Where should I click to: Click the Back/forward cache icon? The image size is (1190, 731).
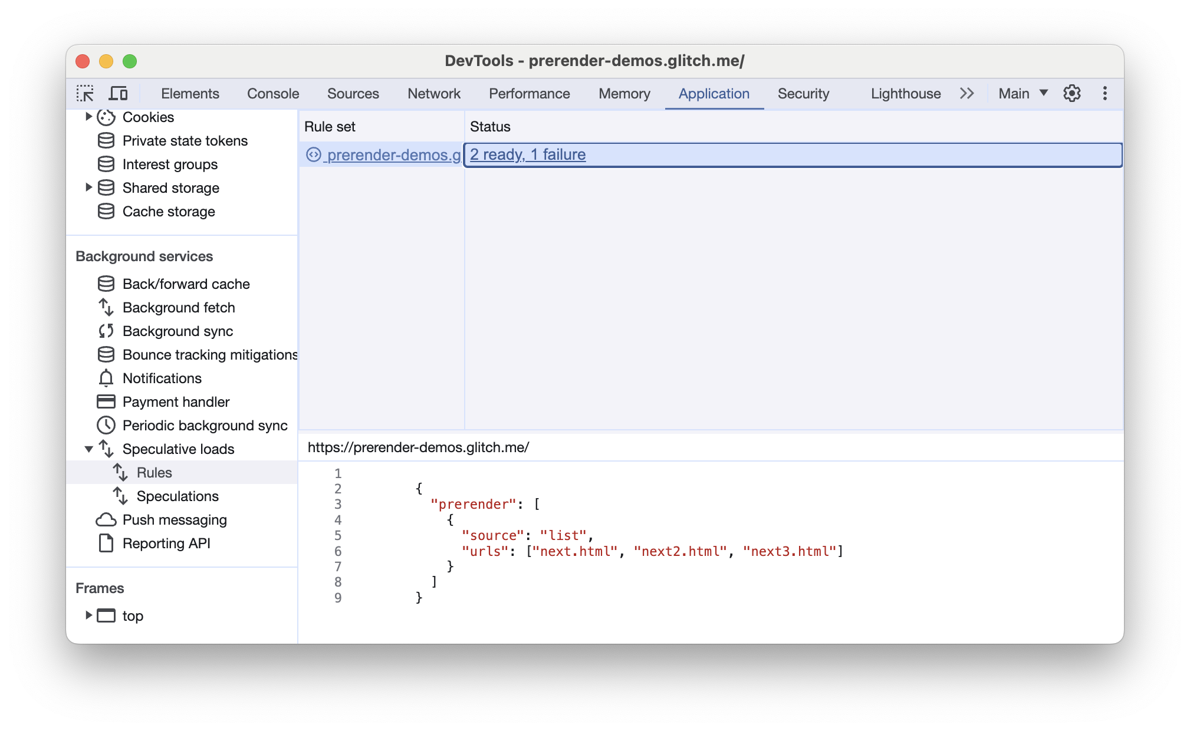(104, 283)
